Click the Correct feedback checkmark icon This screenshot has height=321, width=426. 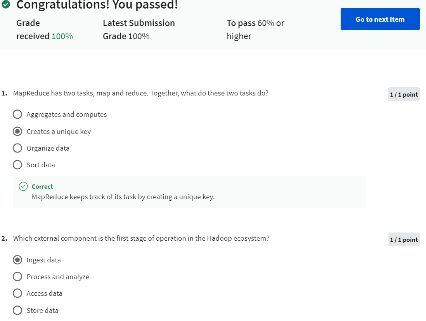(24, 186)
